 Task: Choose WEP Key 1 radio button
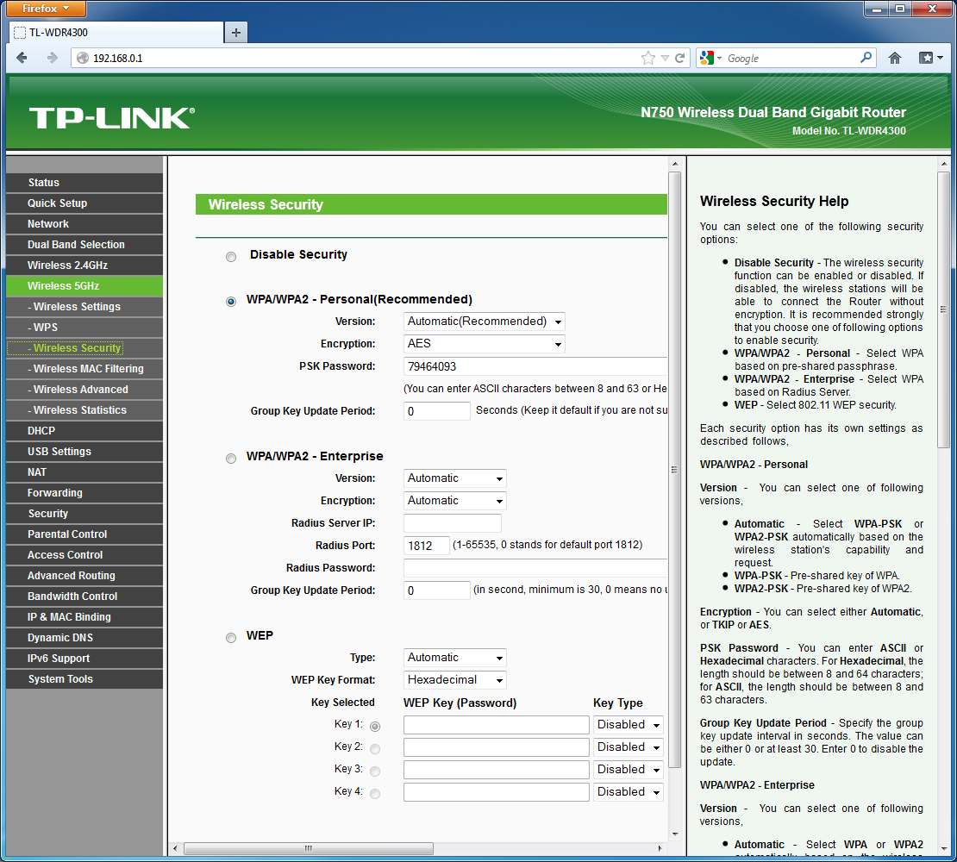click(x=375, y=726)
